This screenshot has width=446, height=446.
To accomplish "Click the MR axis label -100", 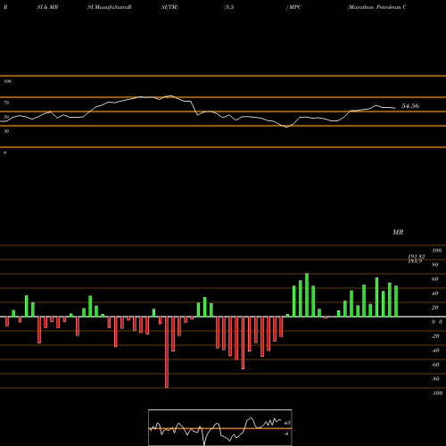I will [x=437, y=393].
